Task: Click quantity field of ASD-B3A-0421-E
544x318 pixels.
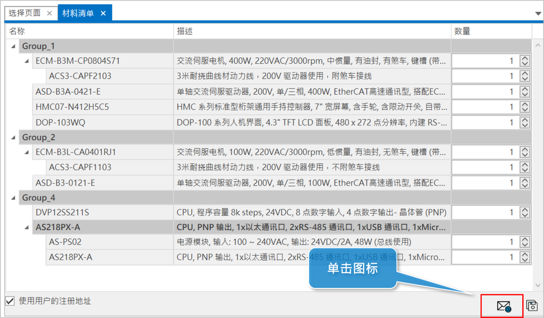Action: click(x=484, y=92)
